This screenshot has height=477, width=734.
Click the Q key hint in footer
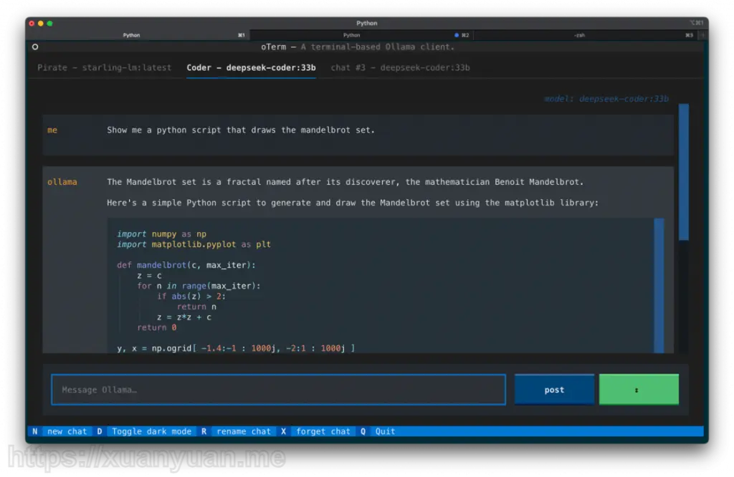(x=363, y=431)
